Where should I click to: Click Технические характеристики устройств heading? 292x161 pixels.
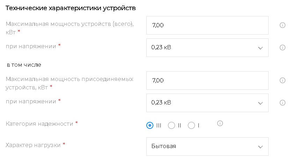pos(71,8)
